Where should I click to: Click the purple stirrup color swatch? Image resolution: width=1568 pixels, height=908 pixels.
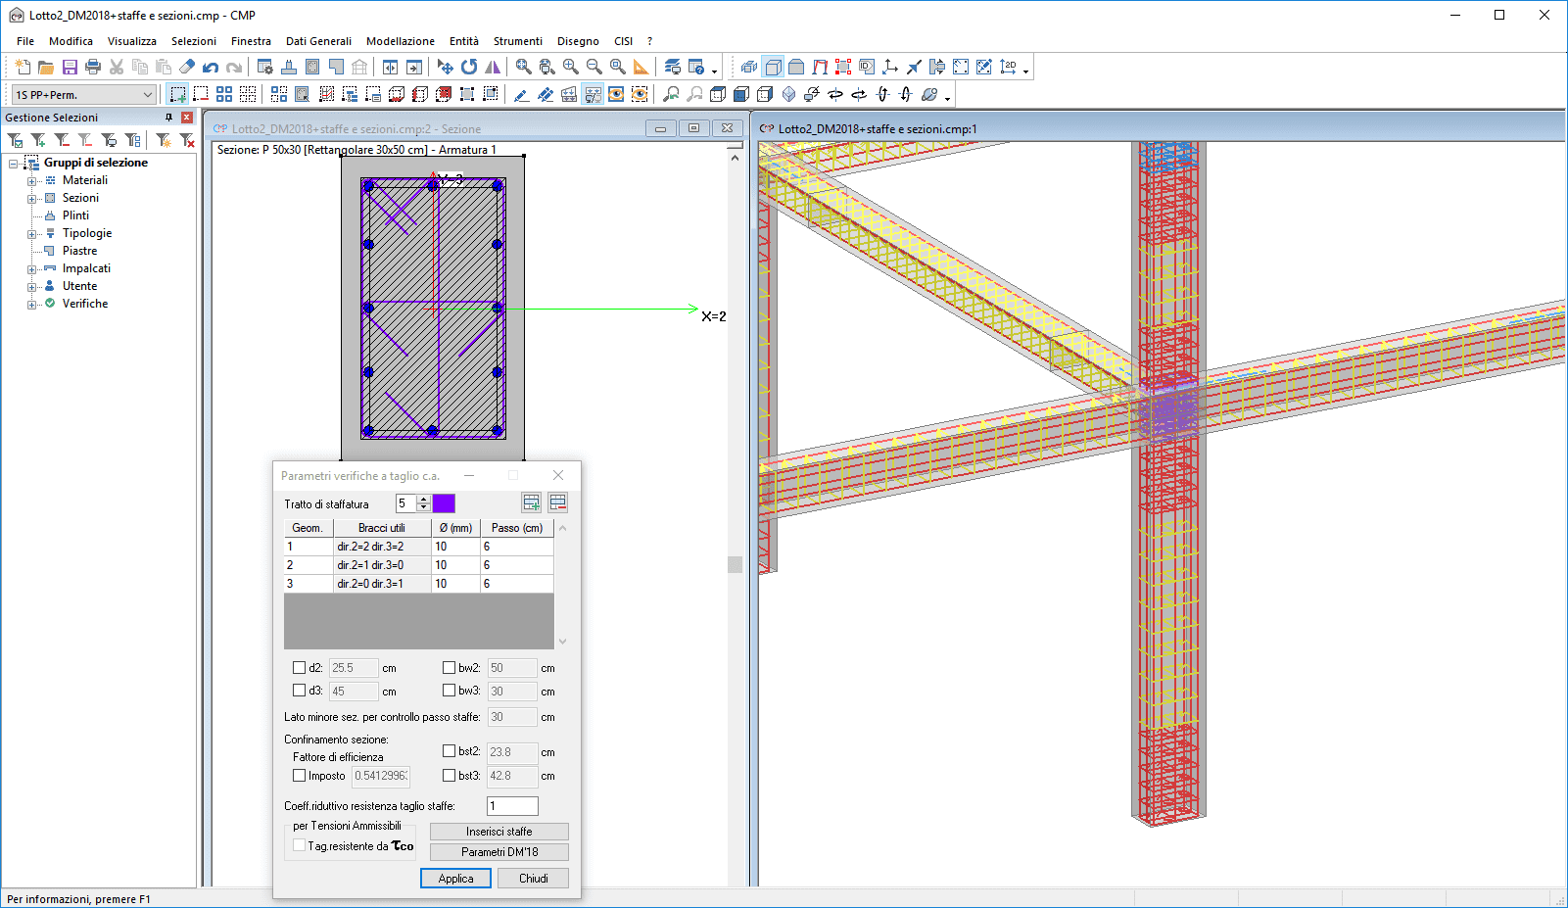(x=444, y=503)
